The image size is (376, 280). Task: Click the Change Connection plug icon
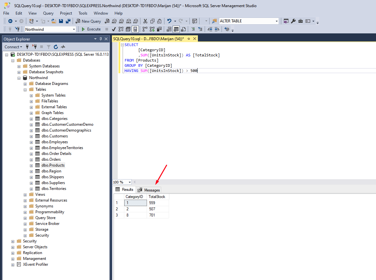click(x=17, y=29)
